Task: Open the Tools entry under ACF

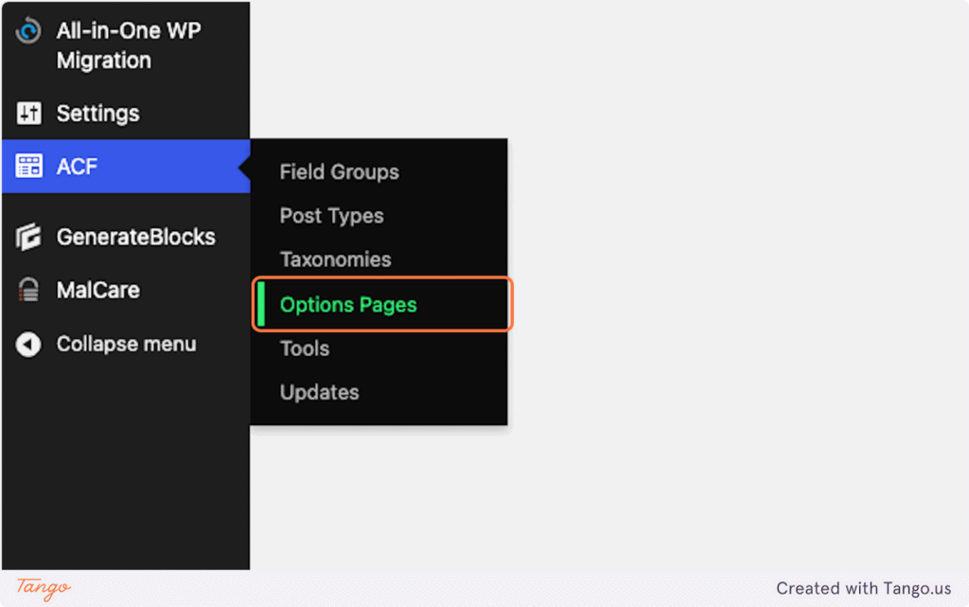Action: [304, 348]
